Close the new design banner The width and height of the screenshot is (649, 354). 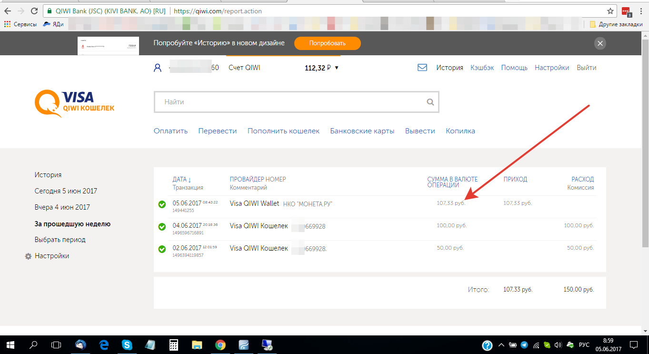click(x=600, y=43)
